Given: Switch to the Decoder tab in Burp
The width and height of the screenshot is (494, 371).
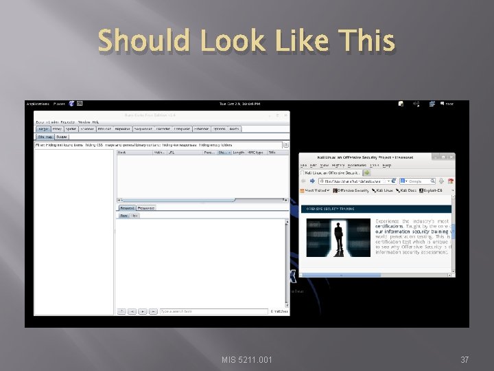Looking at the screenshot, I should click(163, 129).
